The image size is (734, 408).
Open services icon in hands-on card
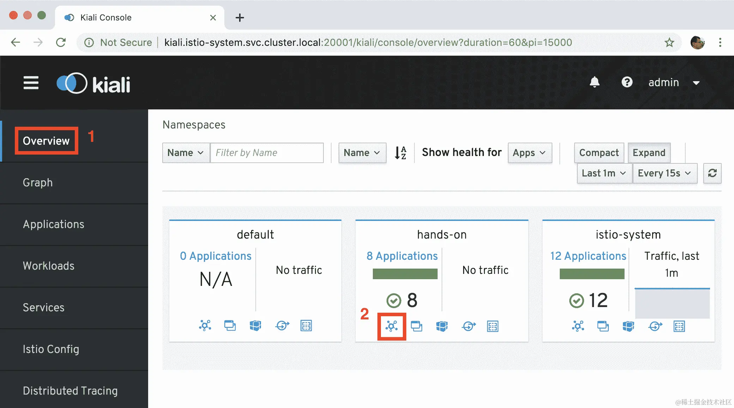[468, 326]
